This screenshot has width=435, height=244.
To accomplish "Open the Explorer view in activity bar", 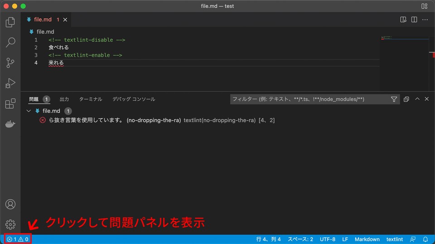I will point(10,22).
